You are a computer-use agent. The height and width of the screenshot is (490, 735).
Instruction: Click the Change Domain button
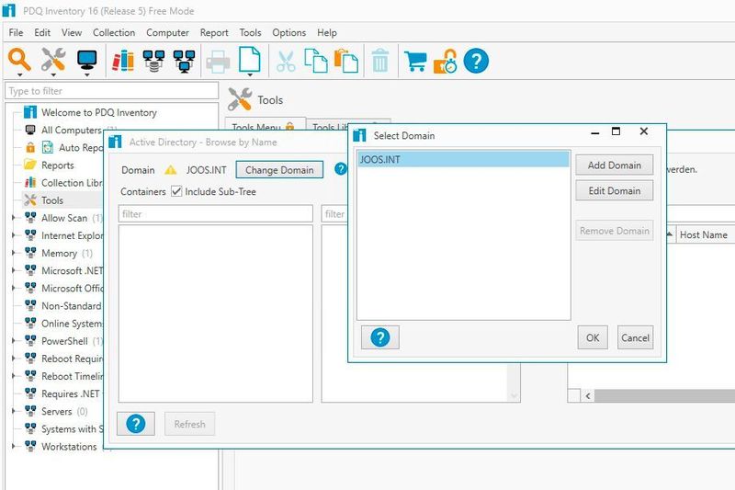point(279,170)
